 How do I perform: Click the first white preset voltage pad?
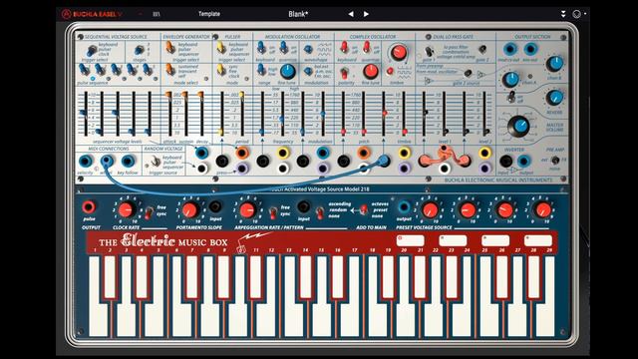click(x=410, y=241)
